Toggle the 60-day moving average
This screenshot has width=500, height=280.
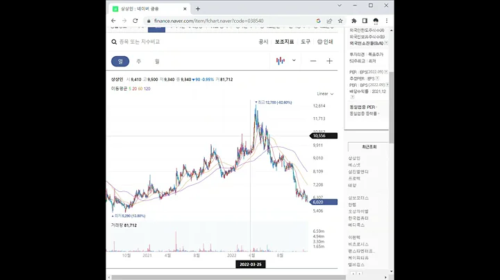click(x=140, y=89)
